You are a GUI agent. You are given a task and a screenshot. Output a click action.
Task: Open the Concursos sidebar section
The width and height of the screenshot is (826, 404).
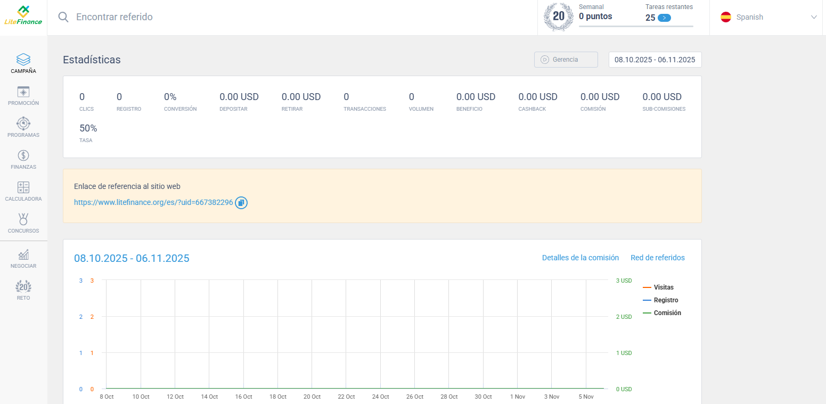(23, 224)
